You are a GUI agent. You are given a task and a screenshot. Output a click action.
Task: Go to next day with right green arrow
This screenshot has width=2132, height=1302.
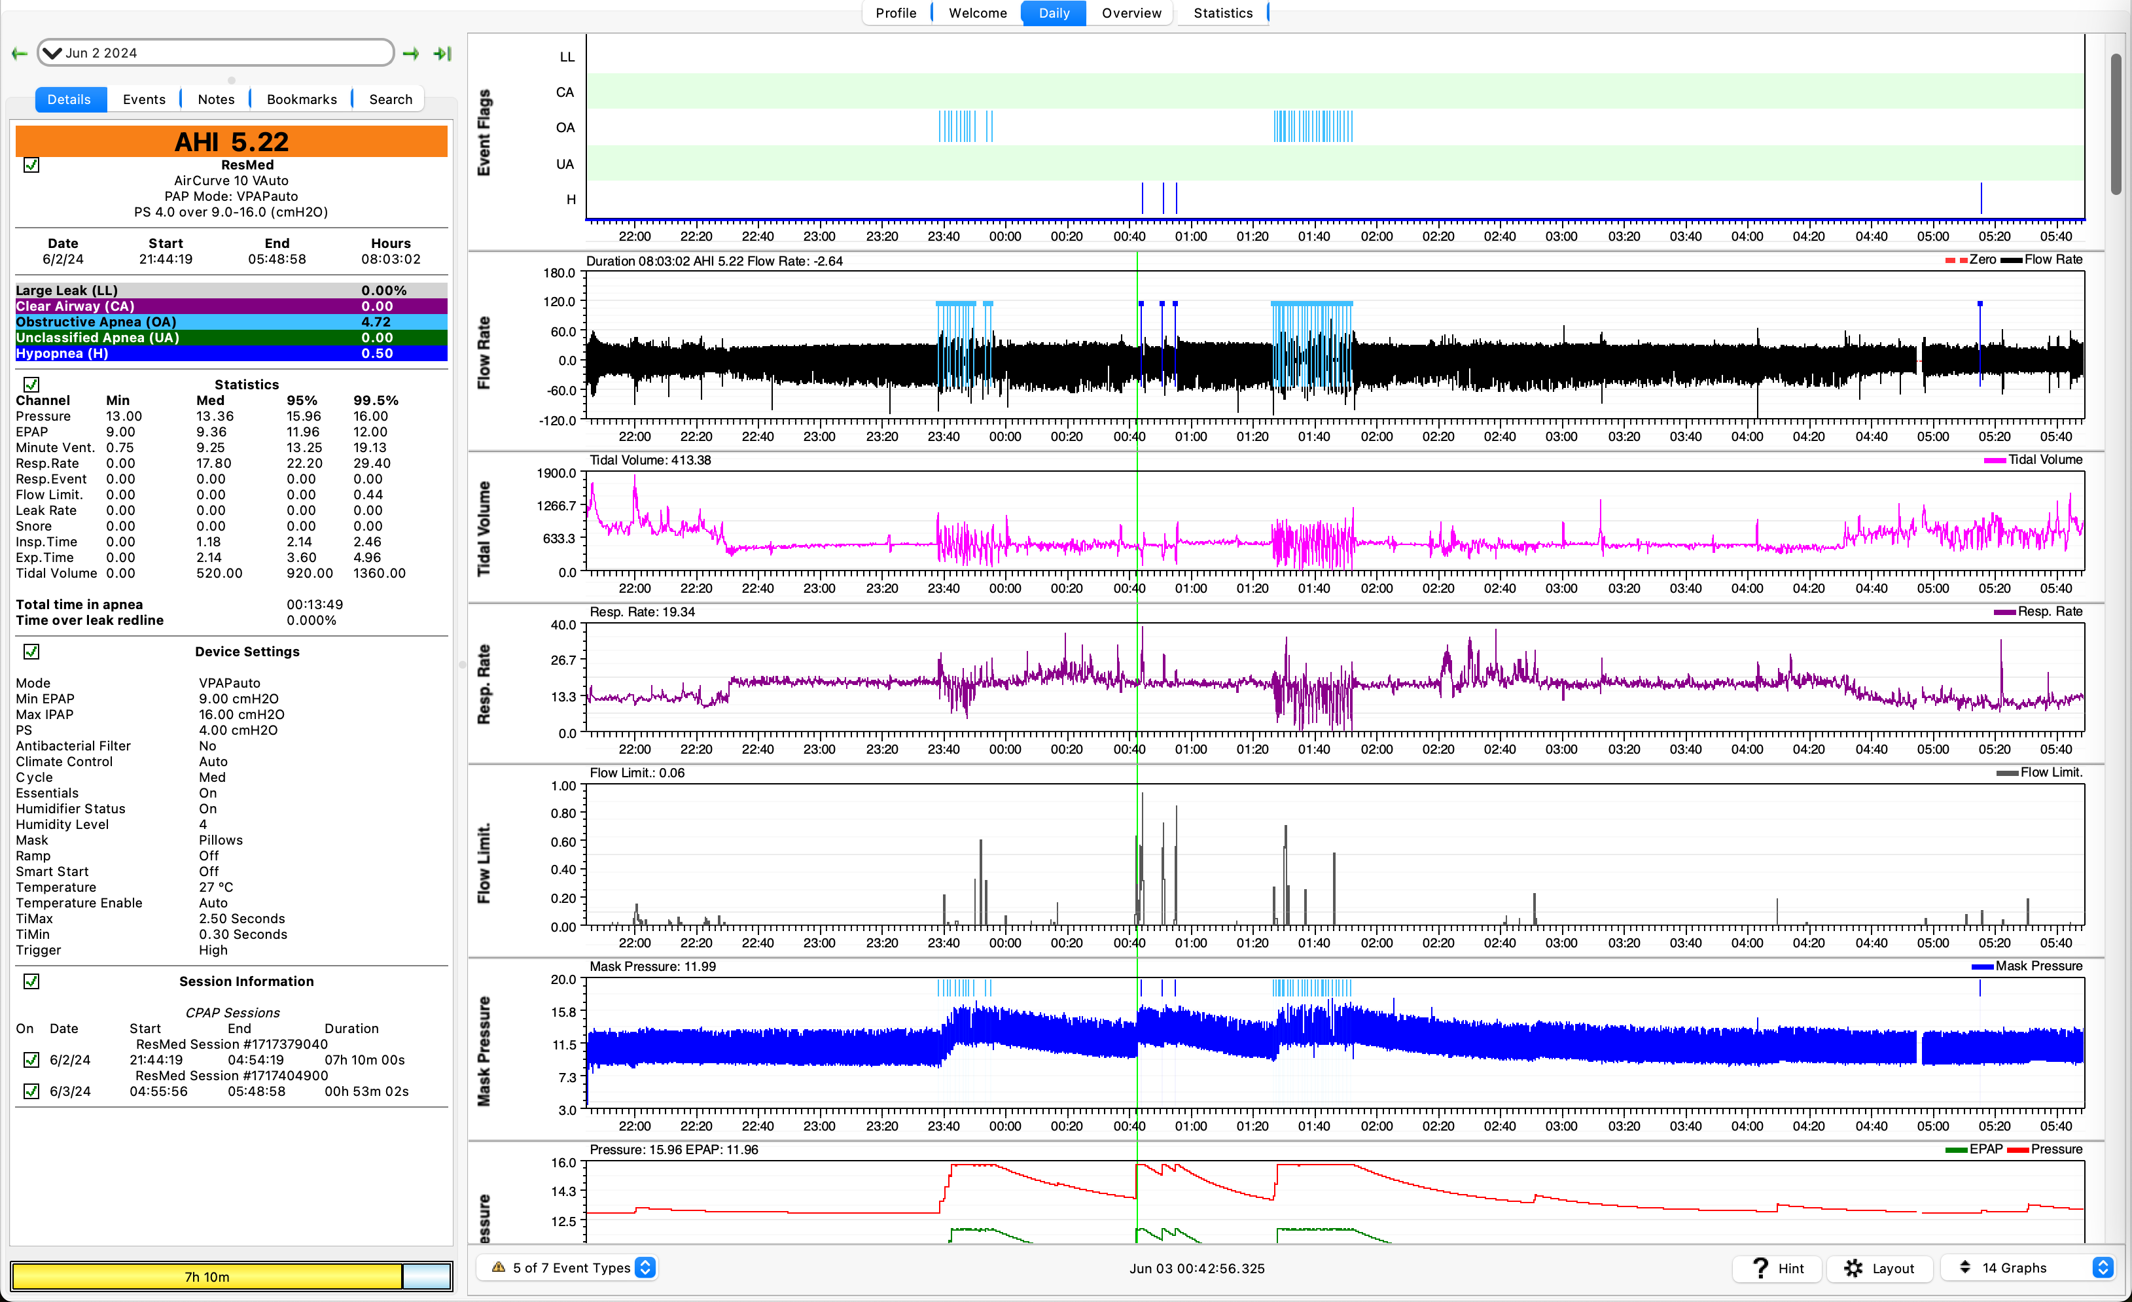[x=411, y=54]
